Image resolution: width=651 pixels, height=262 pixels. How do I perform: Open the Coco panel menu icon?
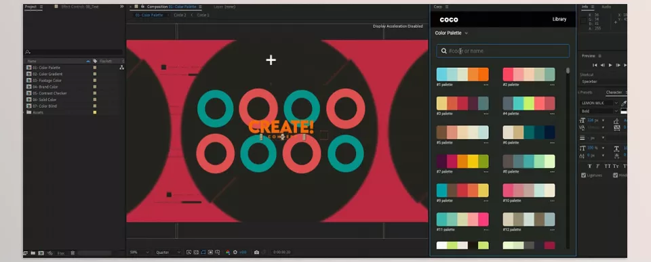pyautogui.click(x=447, y=7)
